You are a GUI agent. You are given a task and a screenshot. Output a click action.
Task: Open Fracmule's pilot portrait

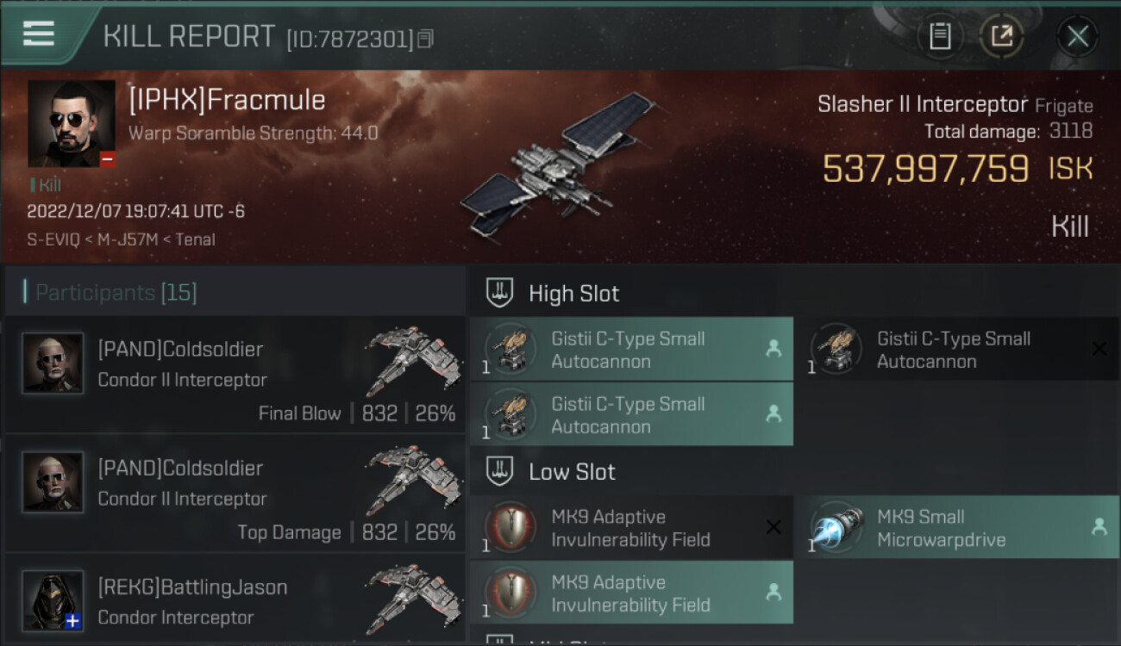coord(72,123)
